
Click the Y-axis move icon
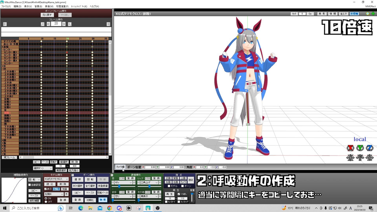coord(360,158)
